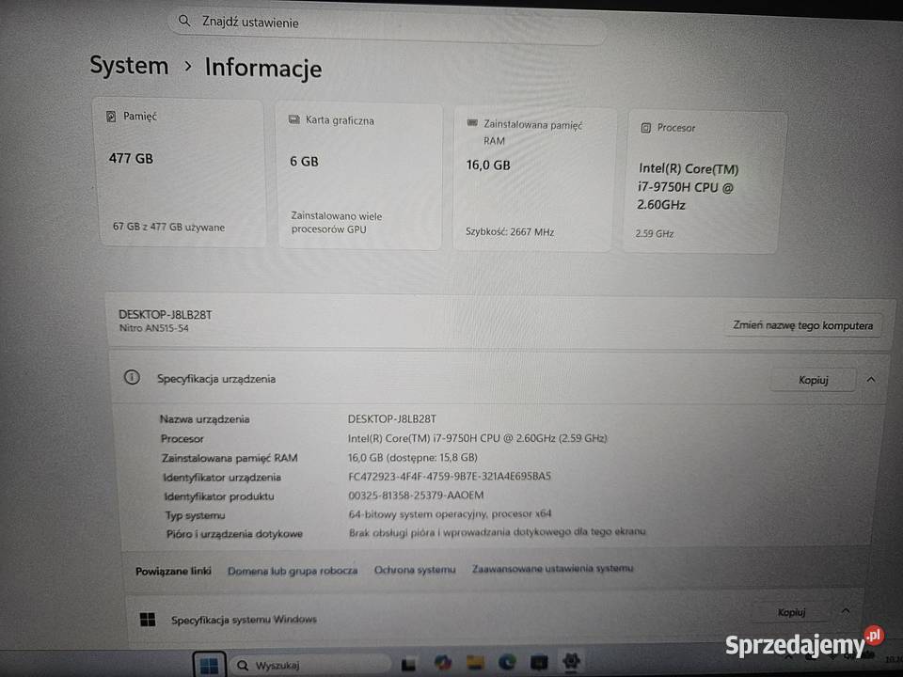This screenshot has width=903, height=677.
Task: Open the Pamięć storage card
Action: tap(182, 173)
